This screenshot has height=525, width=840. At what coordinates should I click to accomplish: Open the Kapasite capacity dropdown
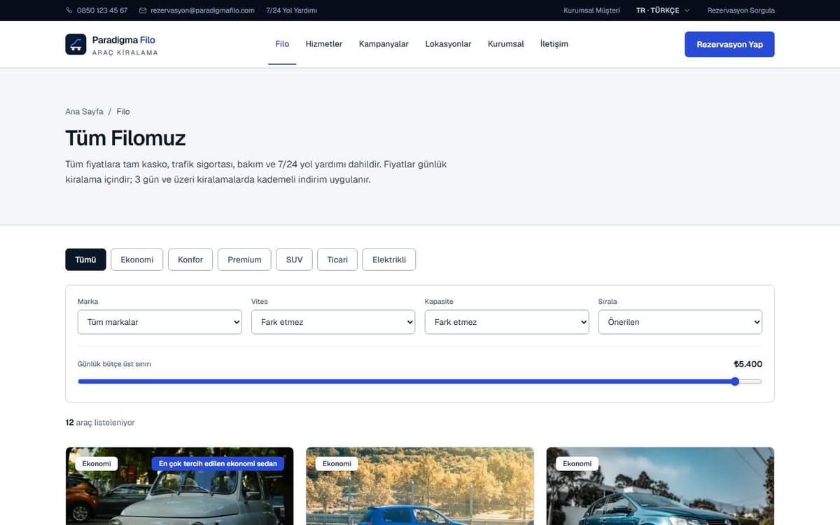tap(507, 322)
